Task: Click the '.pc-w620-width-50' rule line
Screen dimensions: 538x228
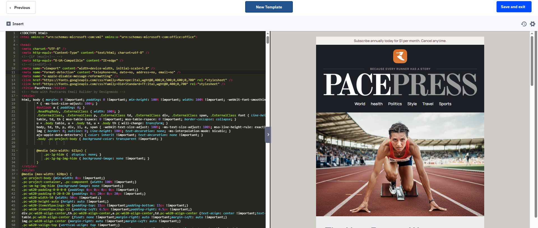Action: coord(61,198)
